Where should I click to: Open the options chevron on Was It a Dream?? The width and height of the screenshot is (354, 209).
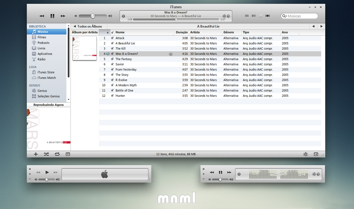(171, 53)
